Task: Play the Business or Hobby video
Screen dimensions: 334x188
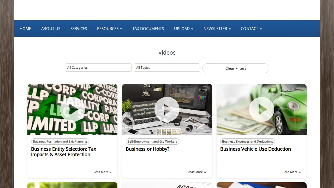Action: tap(167, 109)
